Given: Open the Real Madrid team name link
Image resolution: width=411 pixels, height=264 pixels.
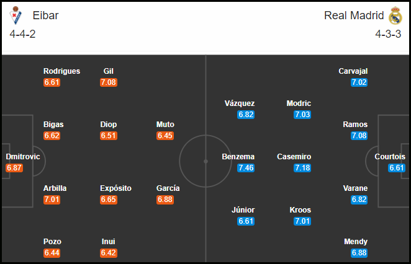Looking at the screenshot, I should pyautogui.click(x=354, y=15).
